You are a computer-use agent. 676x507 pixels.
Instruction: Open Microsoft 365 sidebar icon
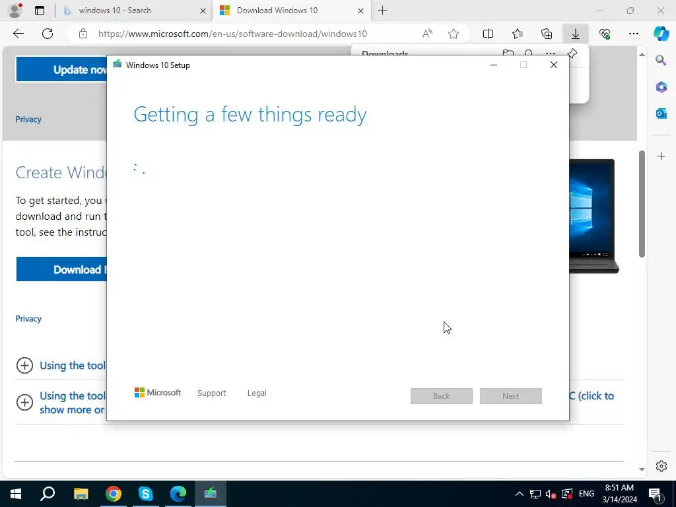click(661, 87)
